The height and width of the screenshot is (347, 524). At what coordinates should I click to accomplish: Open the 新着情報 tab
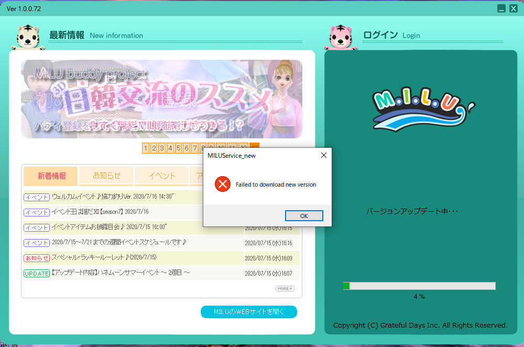51,176
